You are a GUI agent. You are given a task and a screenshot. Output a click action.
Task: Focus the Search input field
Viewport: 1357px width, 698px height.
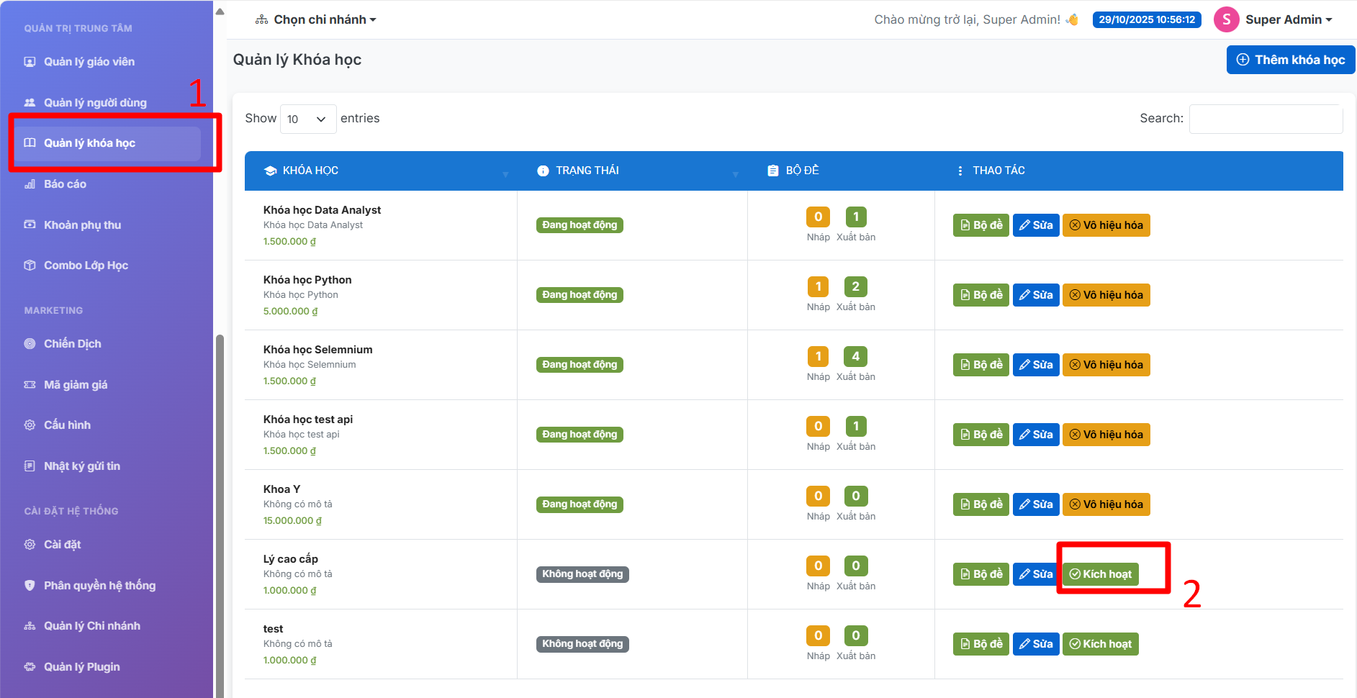(x=1265, y=119)
